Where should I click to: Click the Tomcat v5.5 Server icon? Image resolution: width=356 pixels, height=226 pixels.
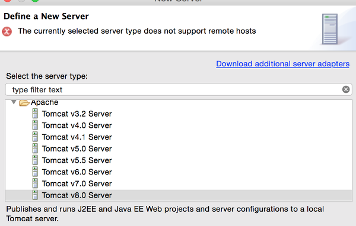click(x=35, y=160)
